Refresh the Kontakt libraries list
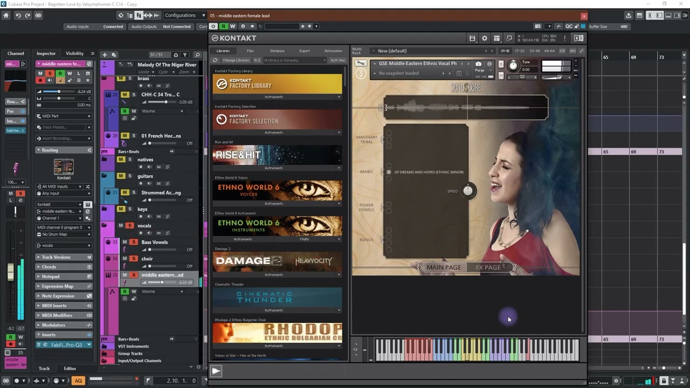The image size is (690, 388). tap(216, 60)
